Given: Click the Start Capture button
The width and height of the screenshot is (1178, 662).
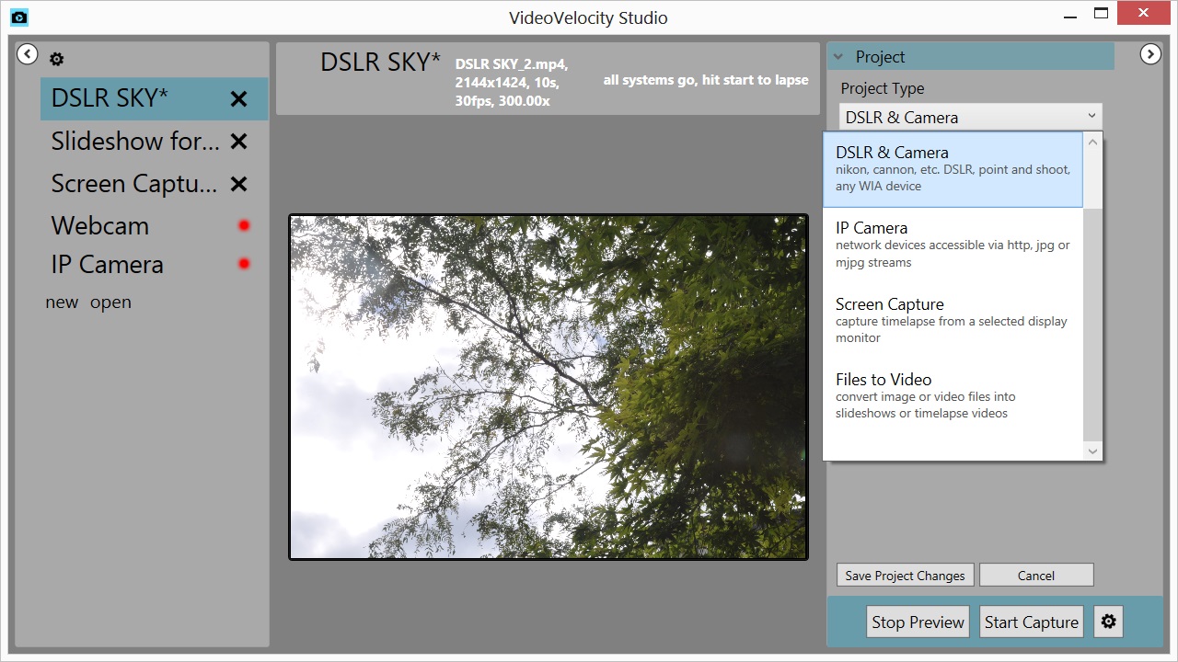Looking at the screenshot, I should tap(1032, 622).
